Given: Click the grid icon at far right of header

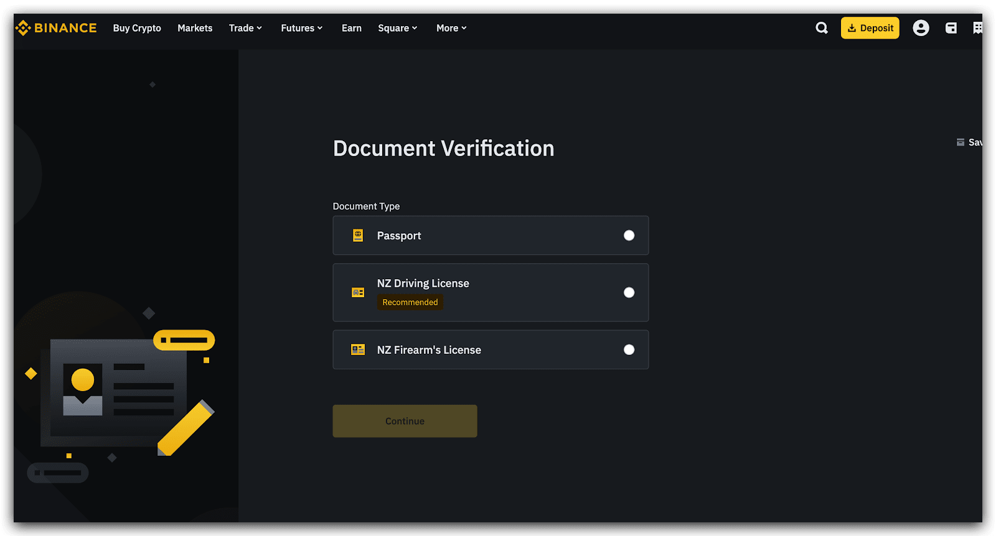Looking at the screenshot, I should (x=978, y=28).
